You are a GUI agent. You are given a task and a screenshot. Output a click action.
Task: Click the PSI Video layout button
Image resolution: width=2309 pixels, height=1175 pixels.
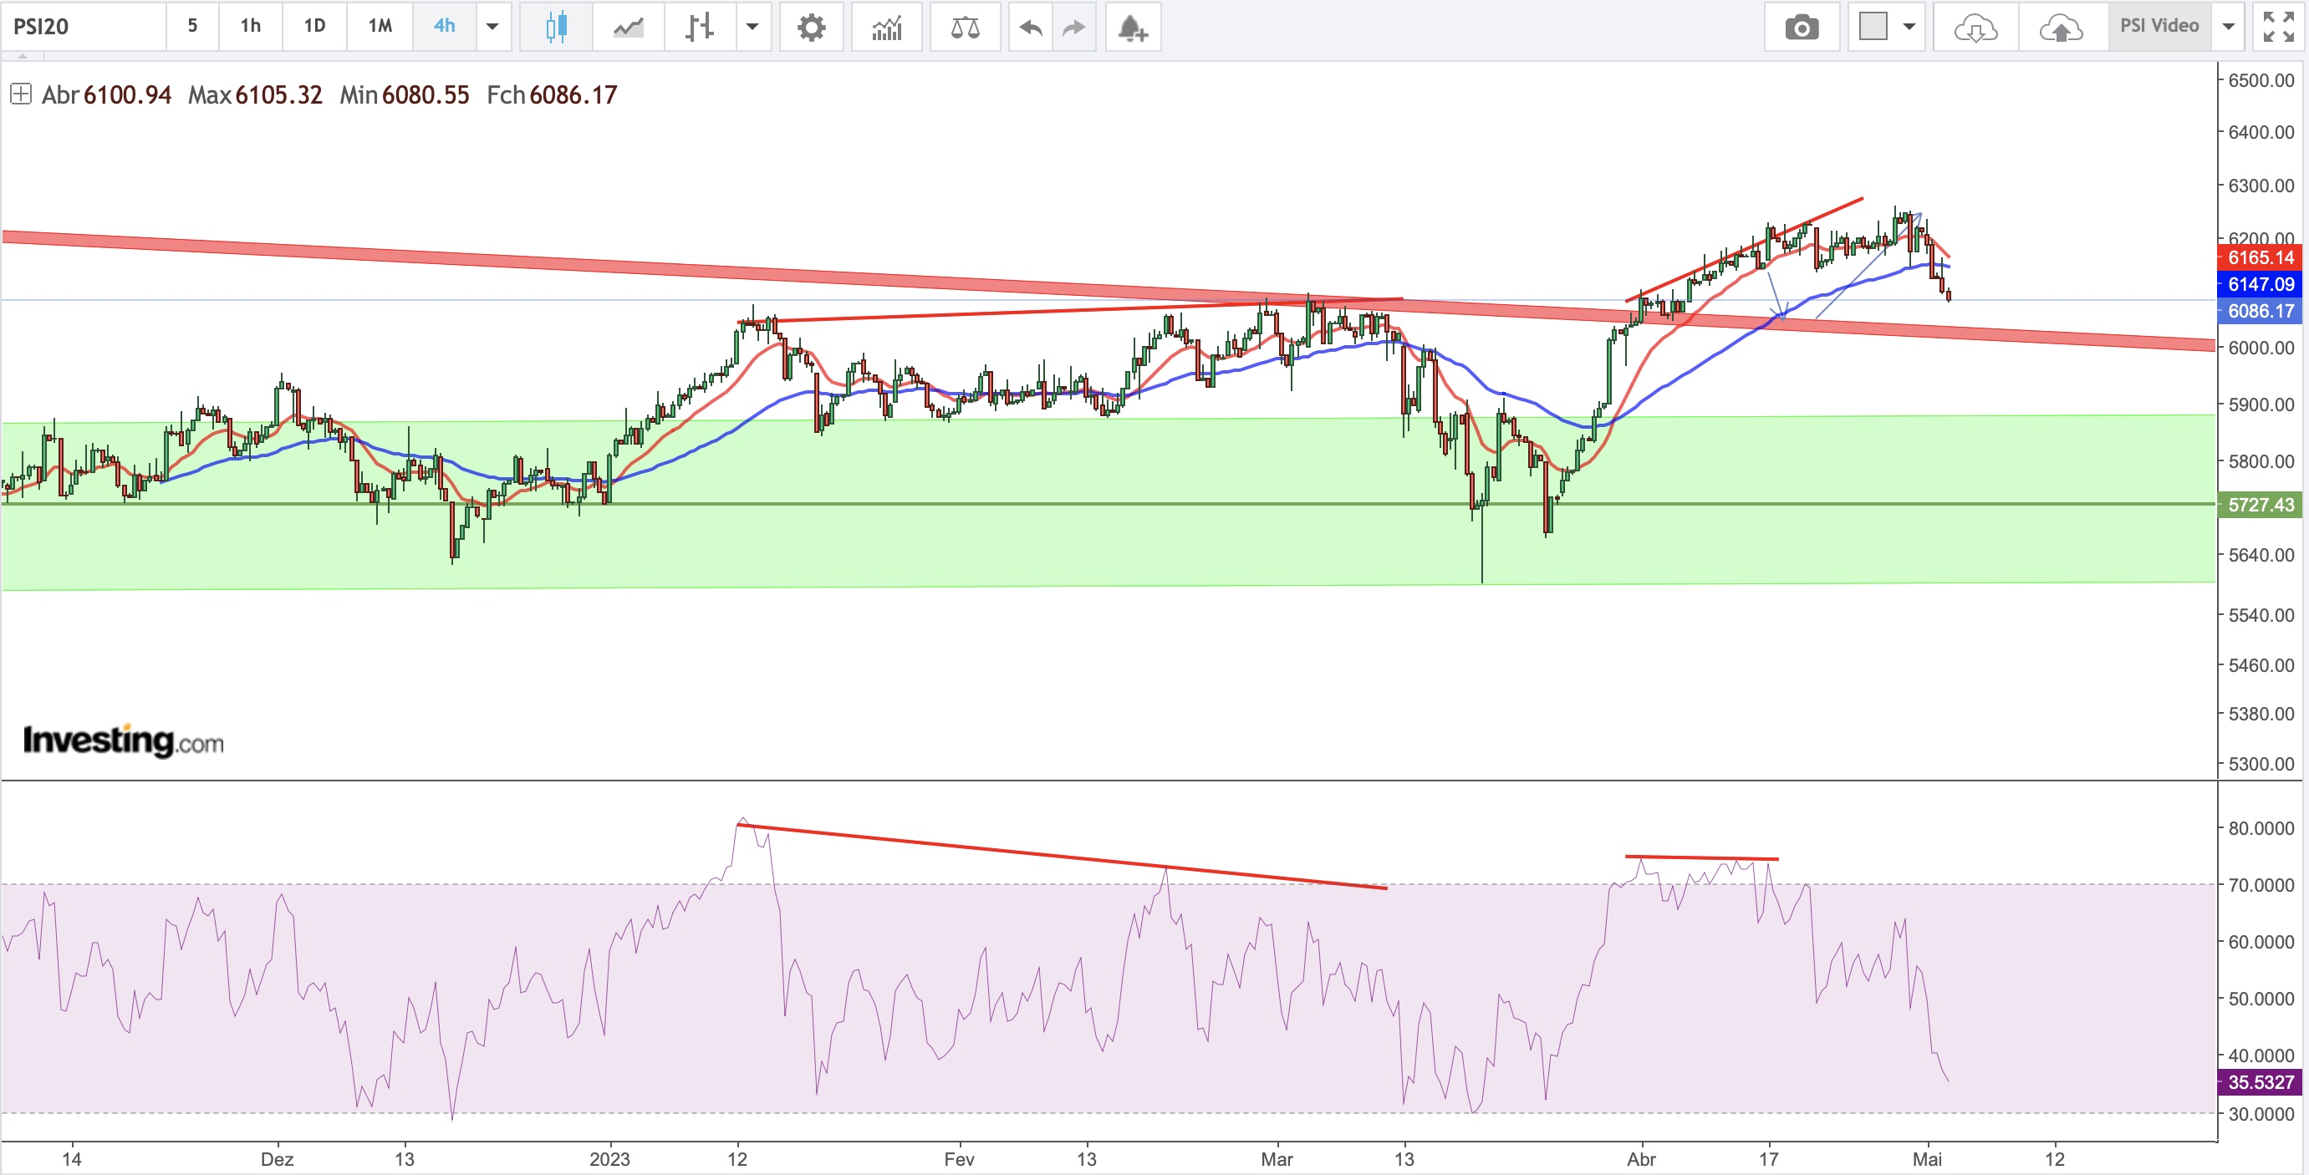click(2159, 26)
